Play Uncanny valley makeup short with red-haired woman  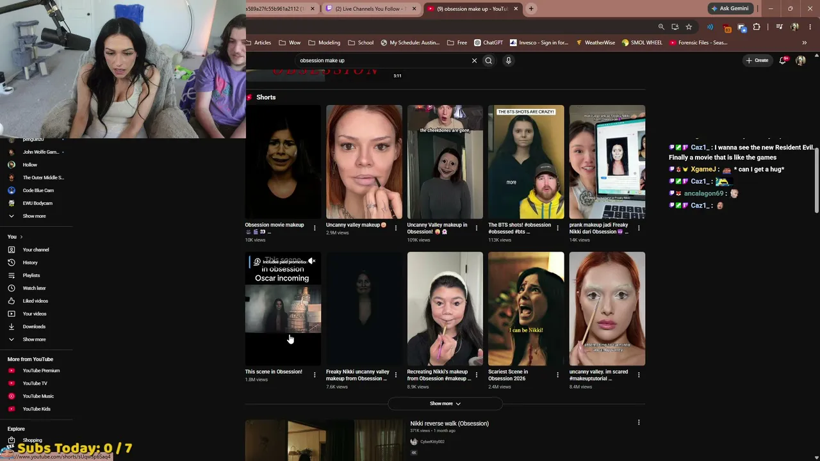point(364,162)
